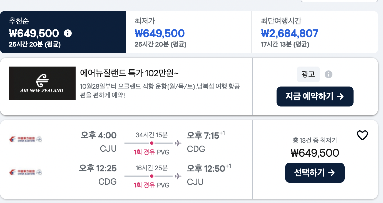This screenshot has width=383, height=203.
Task: Select the China Eastern logo on the return flight
Action: point(25,172)
